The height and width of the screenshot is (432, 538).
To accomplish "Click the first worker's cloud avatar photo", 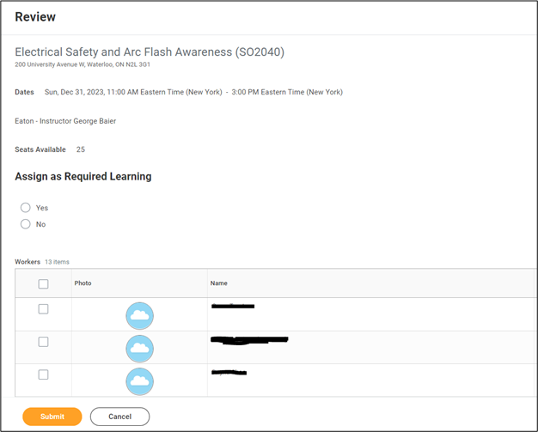I will (x=139, y=316).
